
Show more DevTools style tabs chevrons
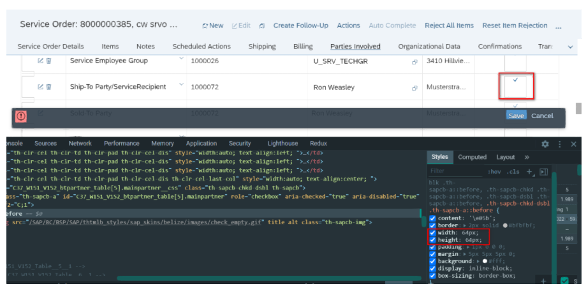[x=527, y=157]
